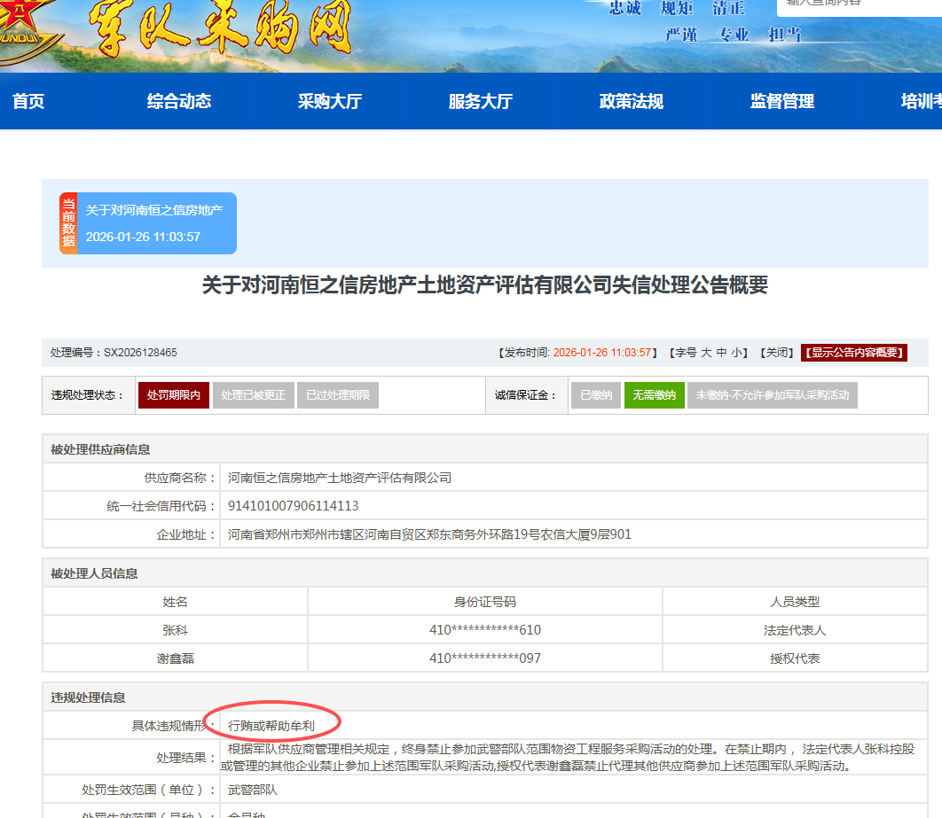
Task: Set font size to 大
Action: point(706,353)
